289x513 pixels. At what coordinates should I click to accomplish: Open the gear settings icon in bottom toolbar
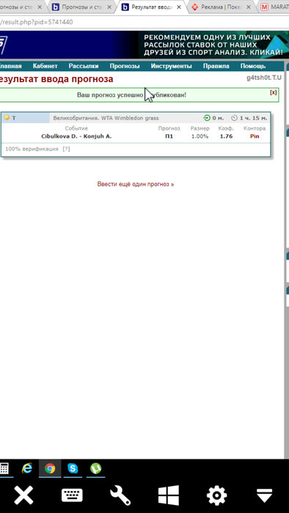tap(216, 495)
